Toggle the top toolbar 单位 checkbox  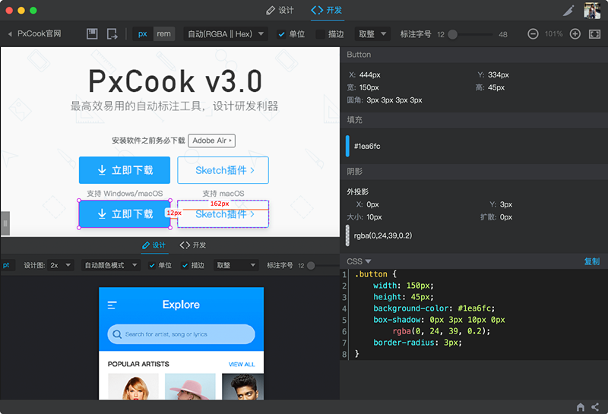[x=281, y=34]
